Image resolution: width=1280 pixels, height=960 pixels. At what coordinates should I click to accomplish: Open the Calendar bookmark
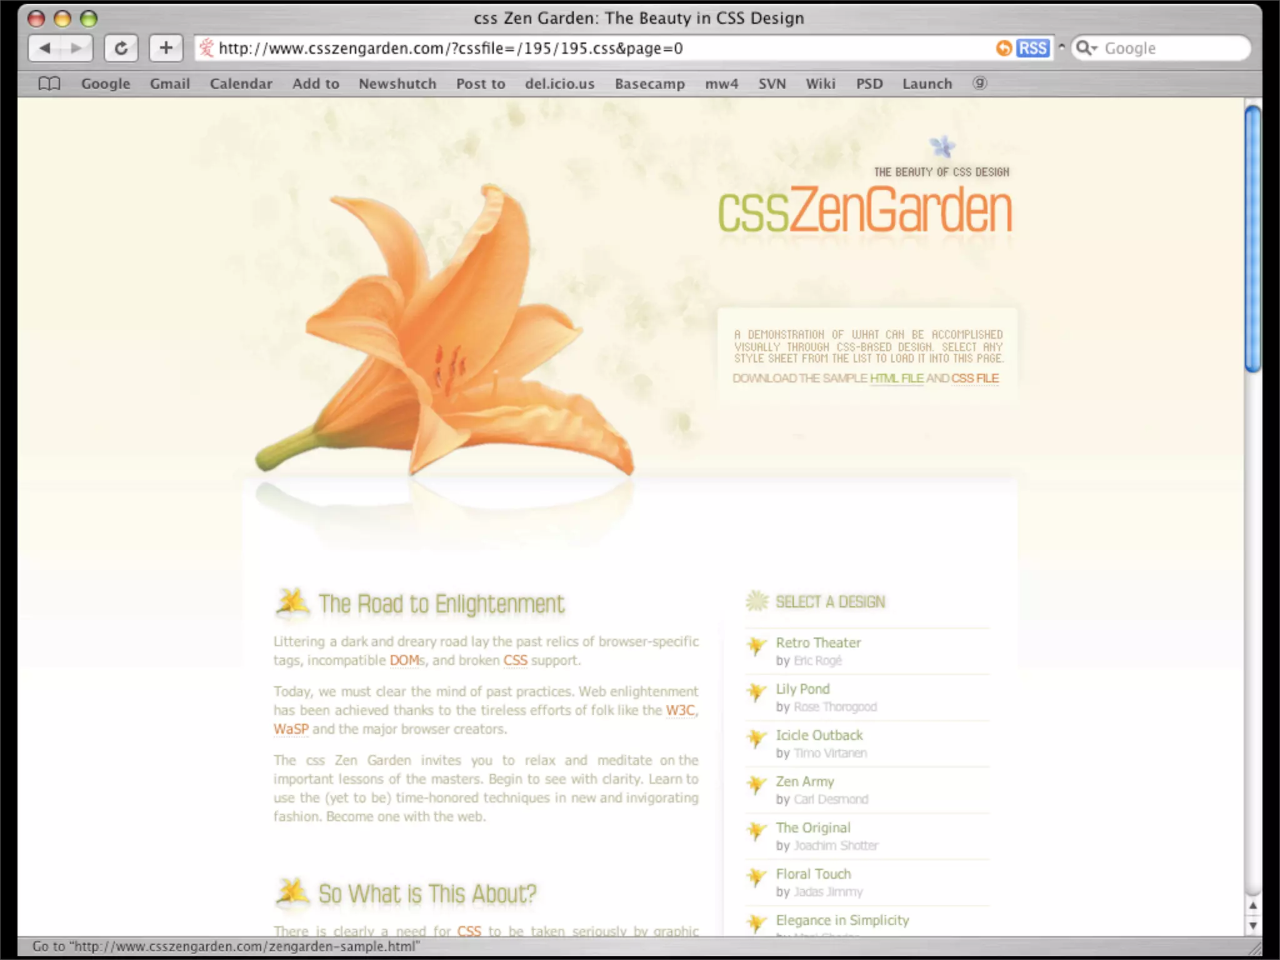click(x=241, y=83)
